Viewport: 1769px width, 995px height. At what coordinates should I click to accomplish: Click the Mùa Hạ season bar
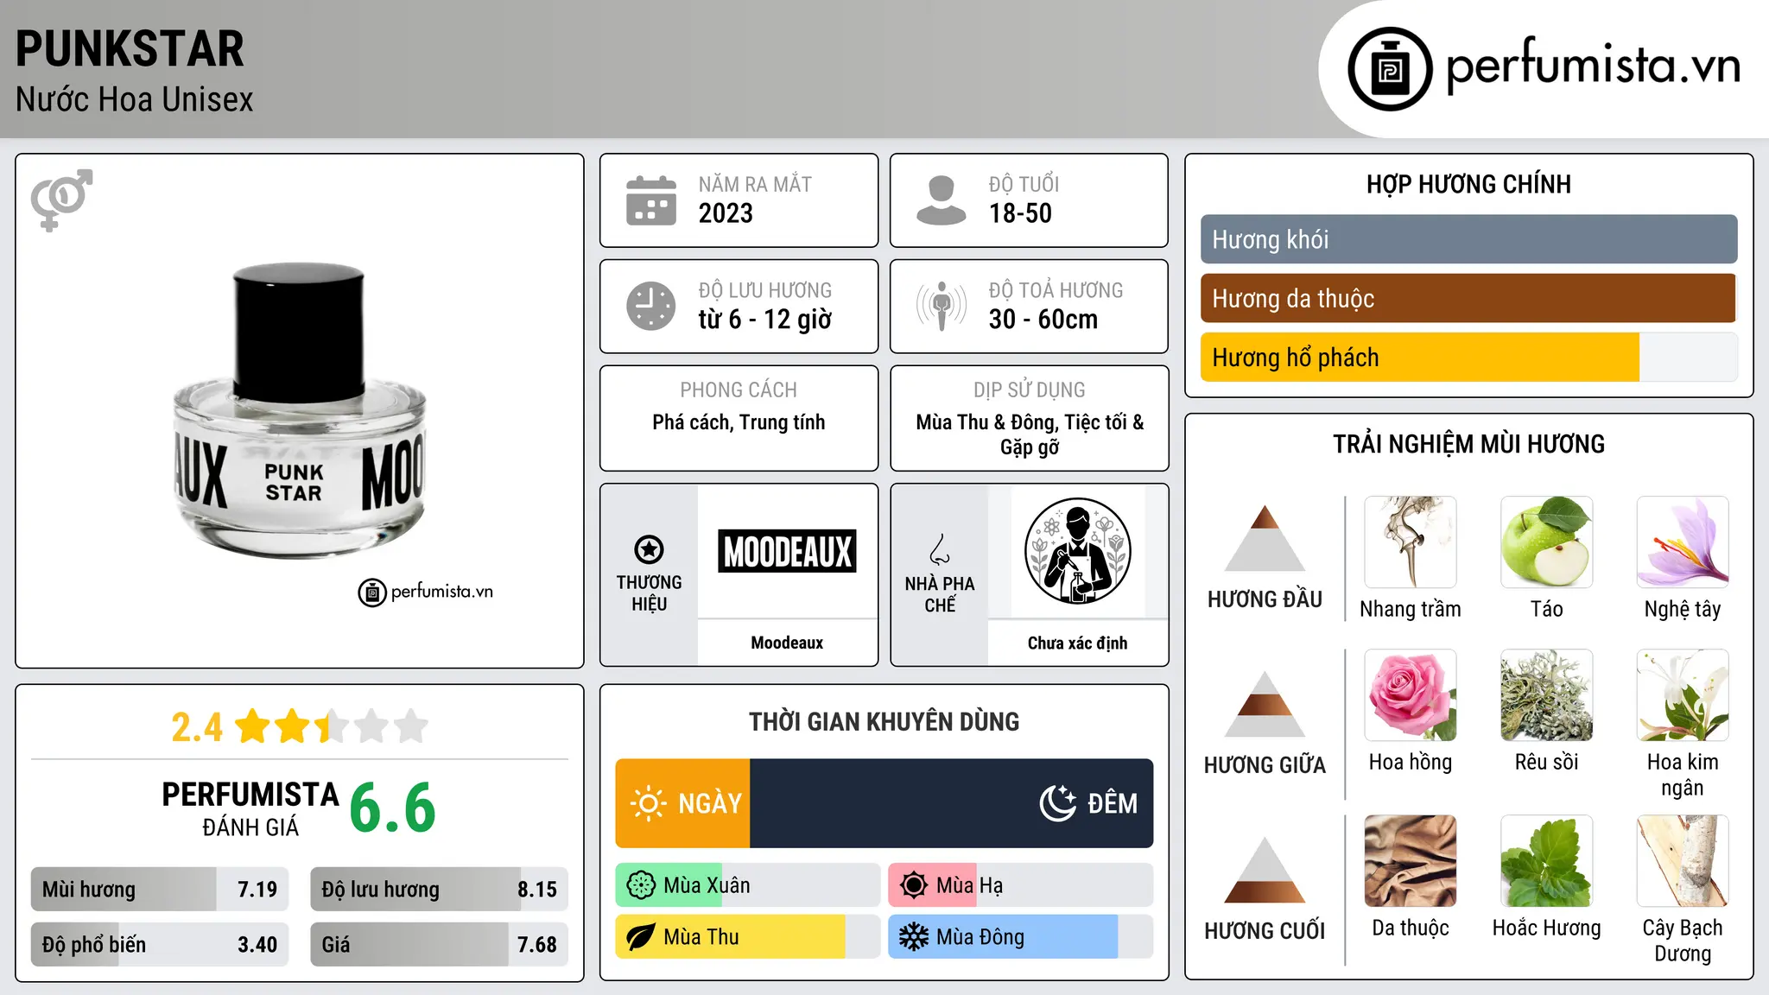[1020, 885]
